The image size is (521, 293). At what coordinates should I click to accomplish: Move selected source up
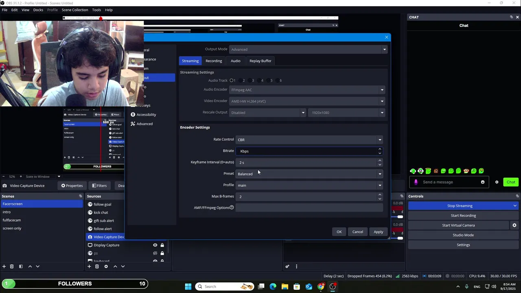[x=115, y=267]
